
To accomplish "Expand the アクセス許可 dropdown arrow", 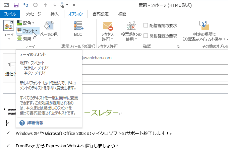I will pyautogui.click(x=112, y=39).
